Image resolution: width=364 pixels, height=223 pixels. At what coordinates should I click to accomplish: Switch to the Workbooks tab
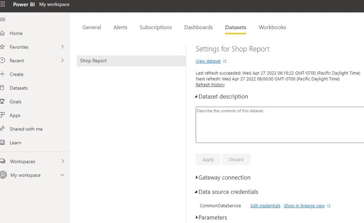[x=272, y=27]
